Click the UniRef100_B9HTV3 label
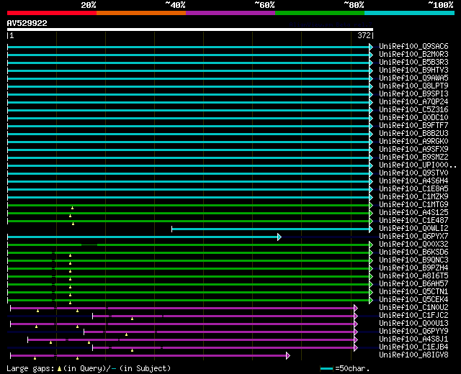461x374 pixels. click(413, 70)
